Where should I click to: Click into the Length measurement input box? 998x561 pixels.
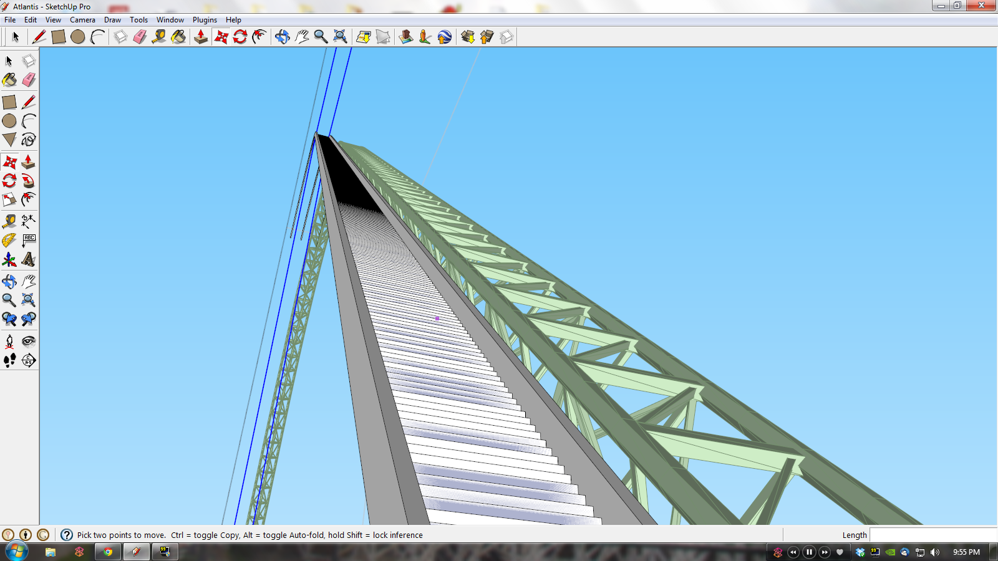click(933, 535)
